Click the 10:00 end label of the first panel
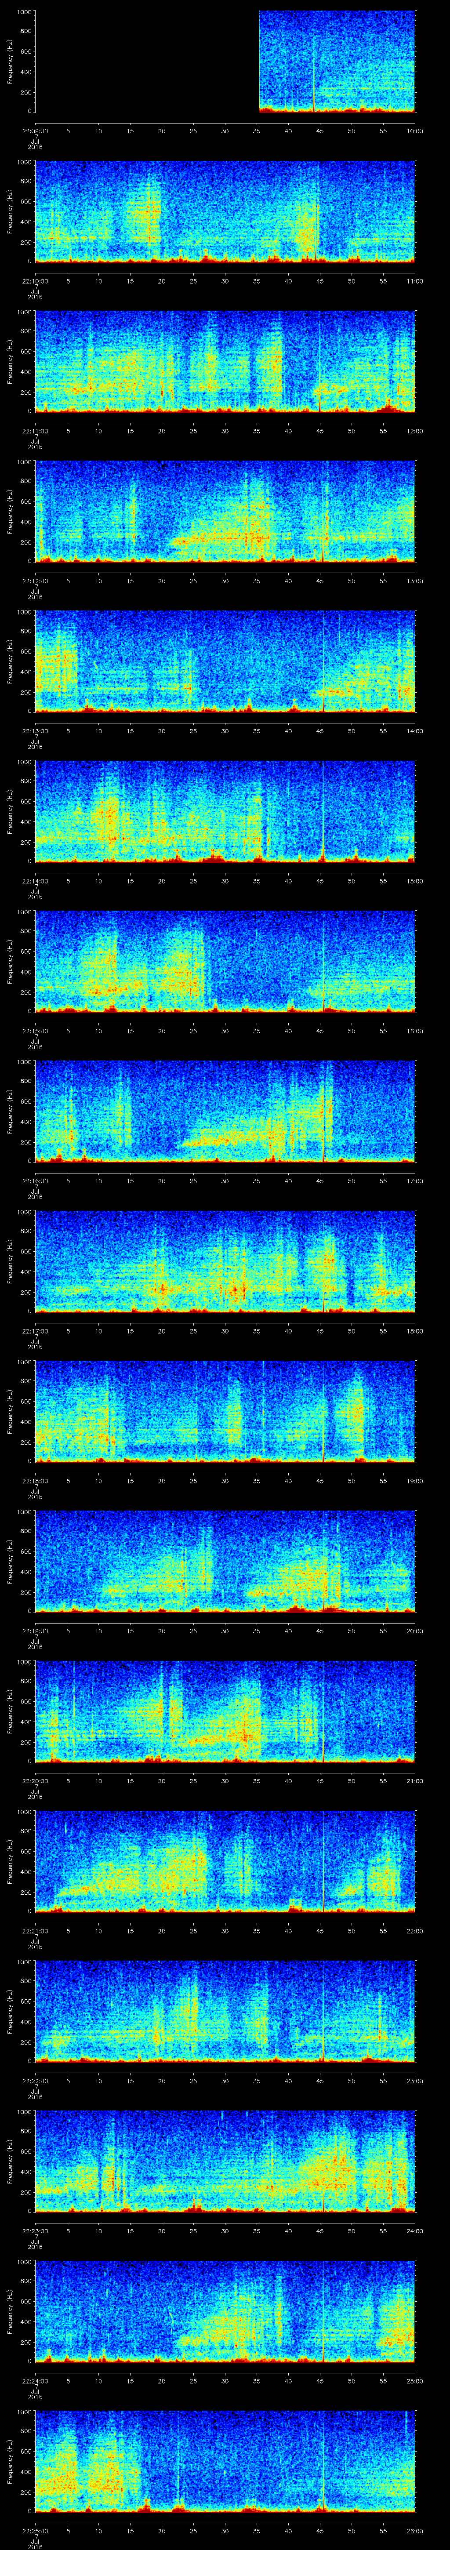This screenshot has height=2550, width=450. pos(414,131)
